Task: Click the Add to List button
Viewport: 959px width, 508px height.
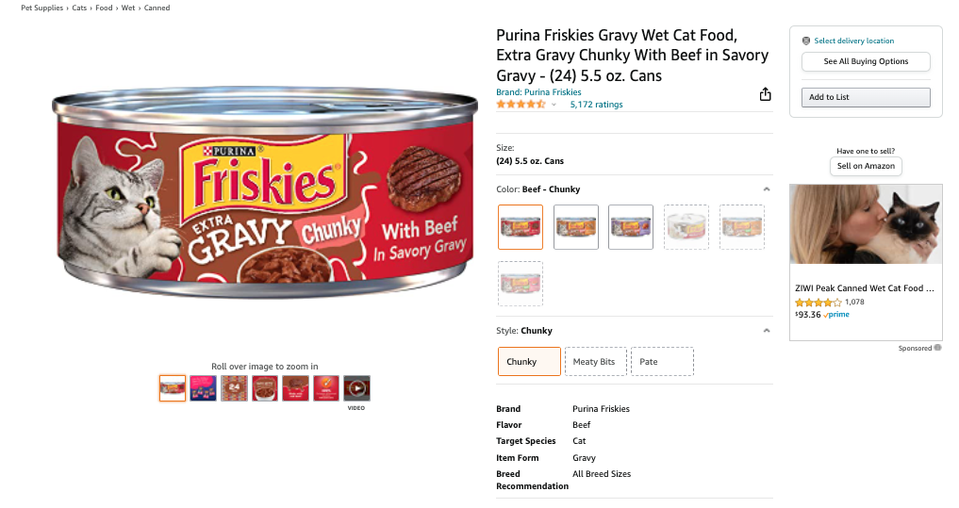Action: pos(866,97)
